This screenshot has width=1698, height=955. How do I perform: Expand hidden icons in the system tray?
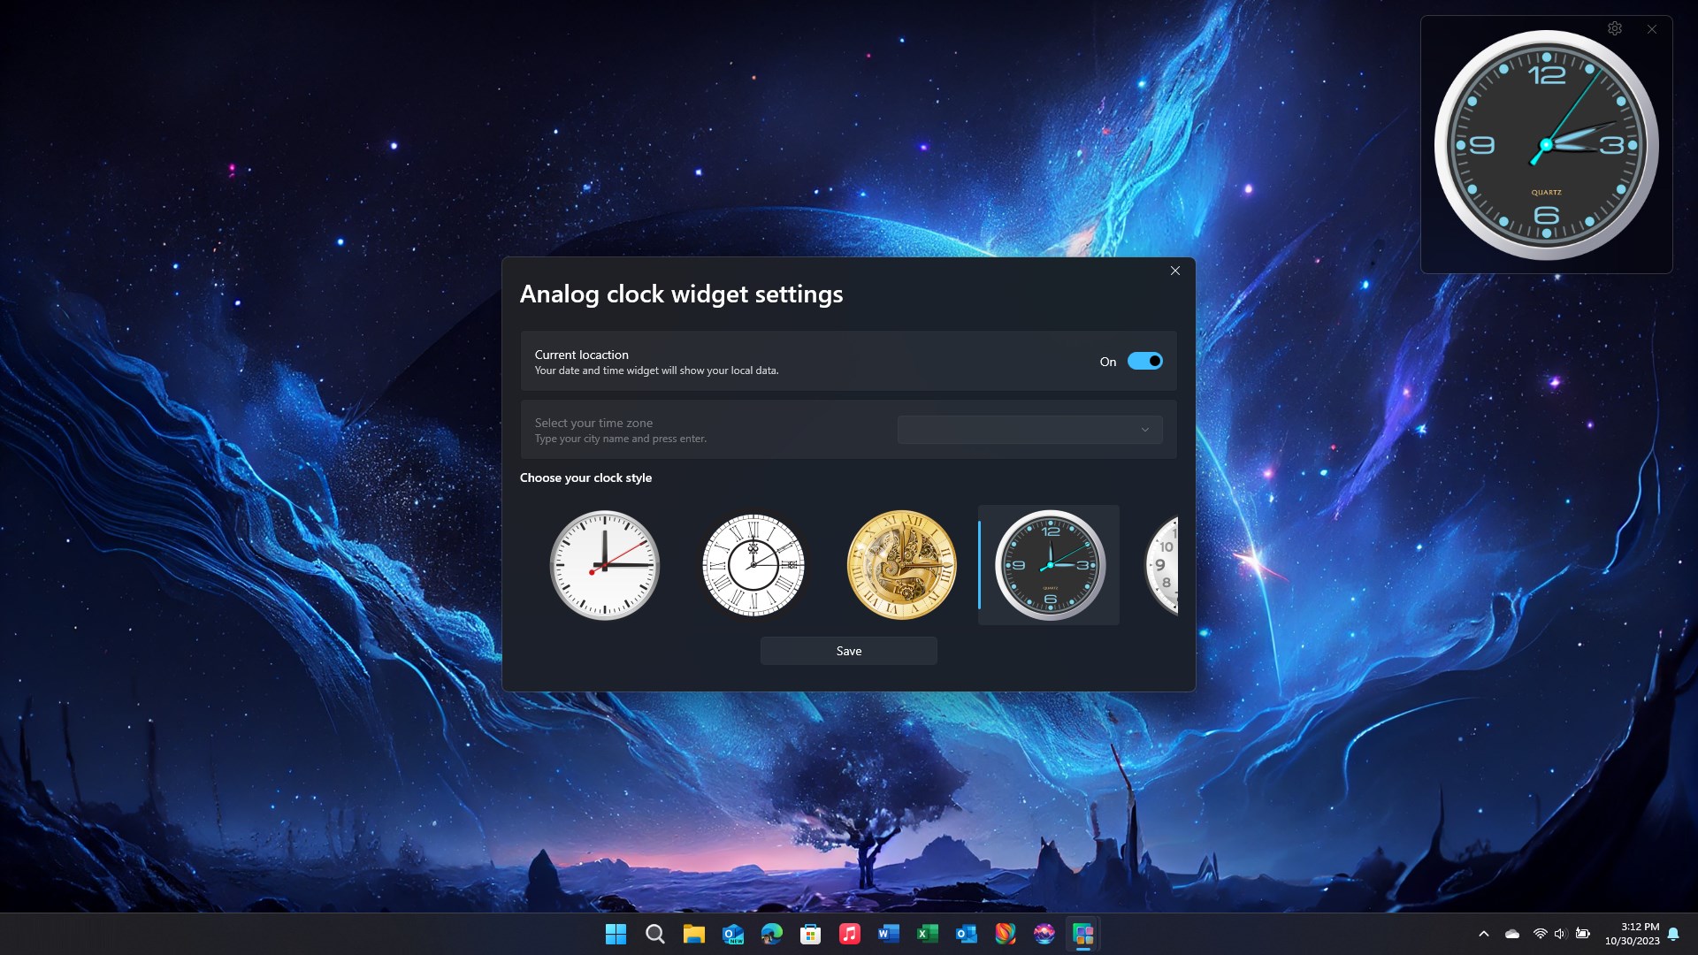[x=1486, y=934]
